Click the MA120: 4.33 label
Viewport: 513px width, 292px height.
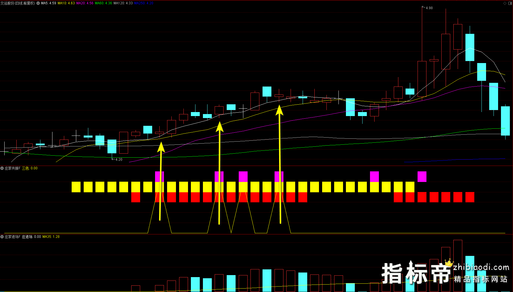pyautogui.click(x=123, y=3)
